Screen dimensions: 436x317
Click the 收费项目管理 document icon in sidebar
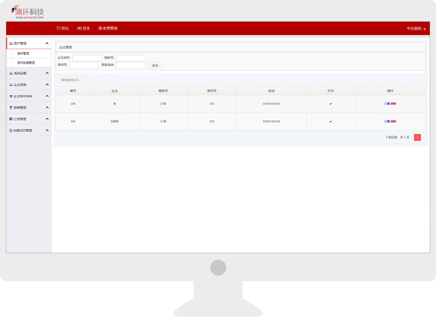click(x=10, y=131)
